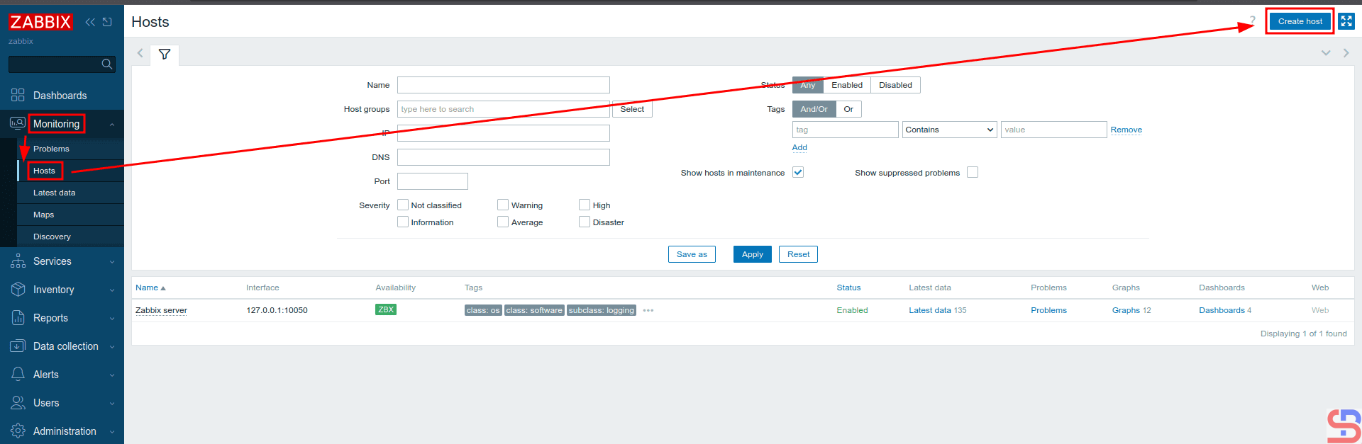Expand the Data collection menu
Screen dimensions: 1362x444
pyautogui.click(x=65, y=346)
